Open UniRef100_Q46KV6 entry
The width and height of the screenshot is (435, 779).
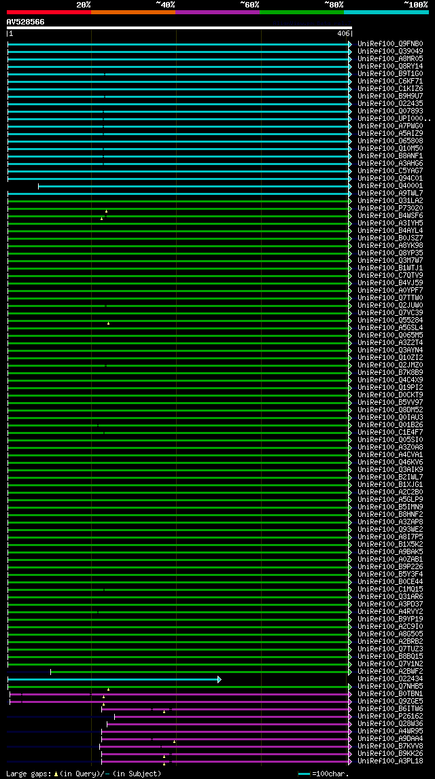(390, 462)
